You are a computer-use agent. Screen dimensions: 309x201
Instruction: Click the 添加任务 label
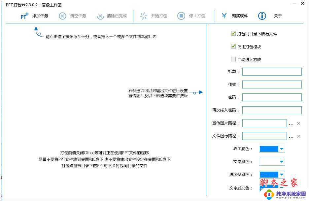[x=40, y=16]
